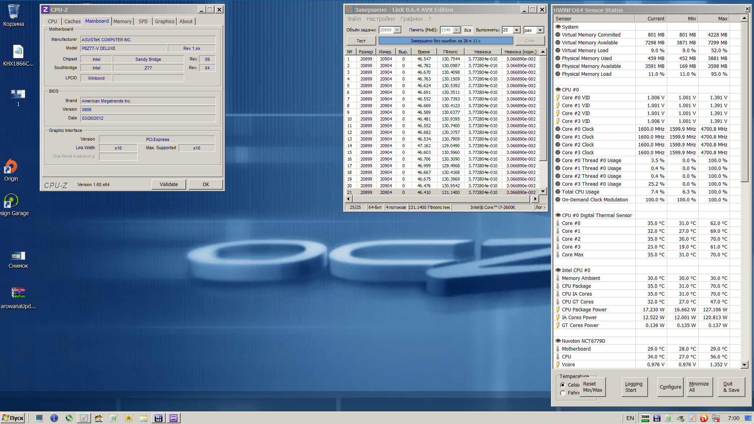Click Reset Min/Max in HWiNFO
Screen dimensions: 754x424
coord(592,387)
